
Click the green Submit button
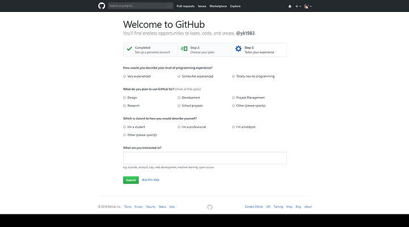[x=131, y=180]
